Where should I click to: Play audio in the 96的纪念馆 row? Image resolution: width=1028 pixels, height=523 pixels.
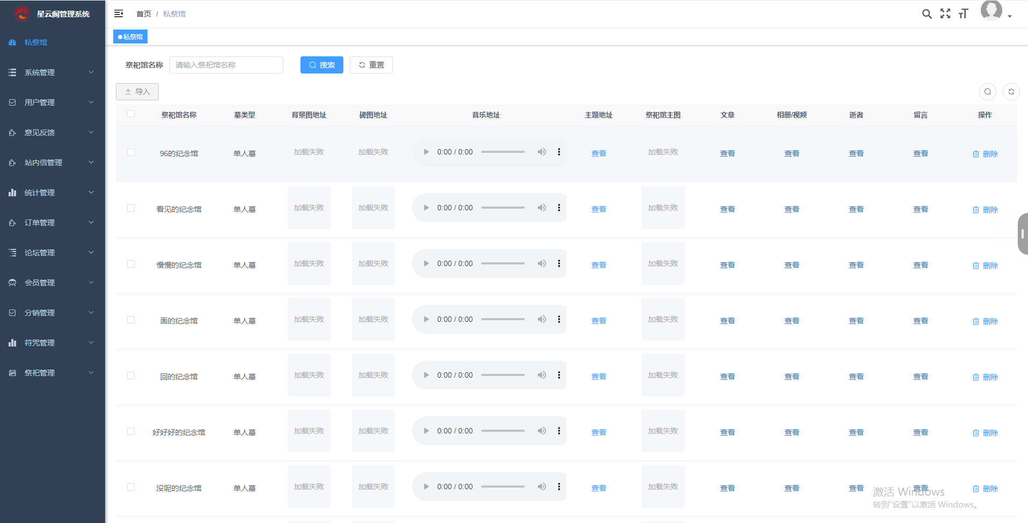tap(426, 152)
